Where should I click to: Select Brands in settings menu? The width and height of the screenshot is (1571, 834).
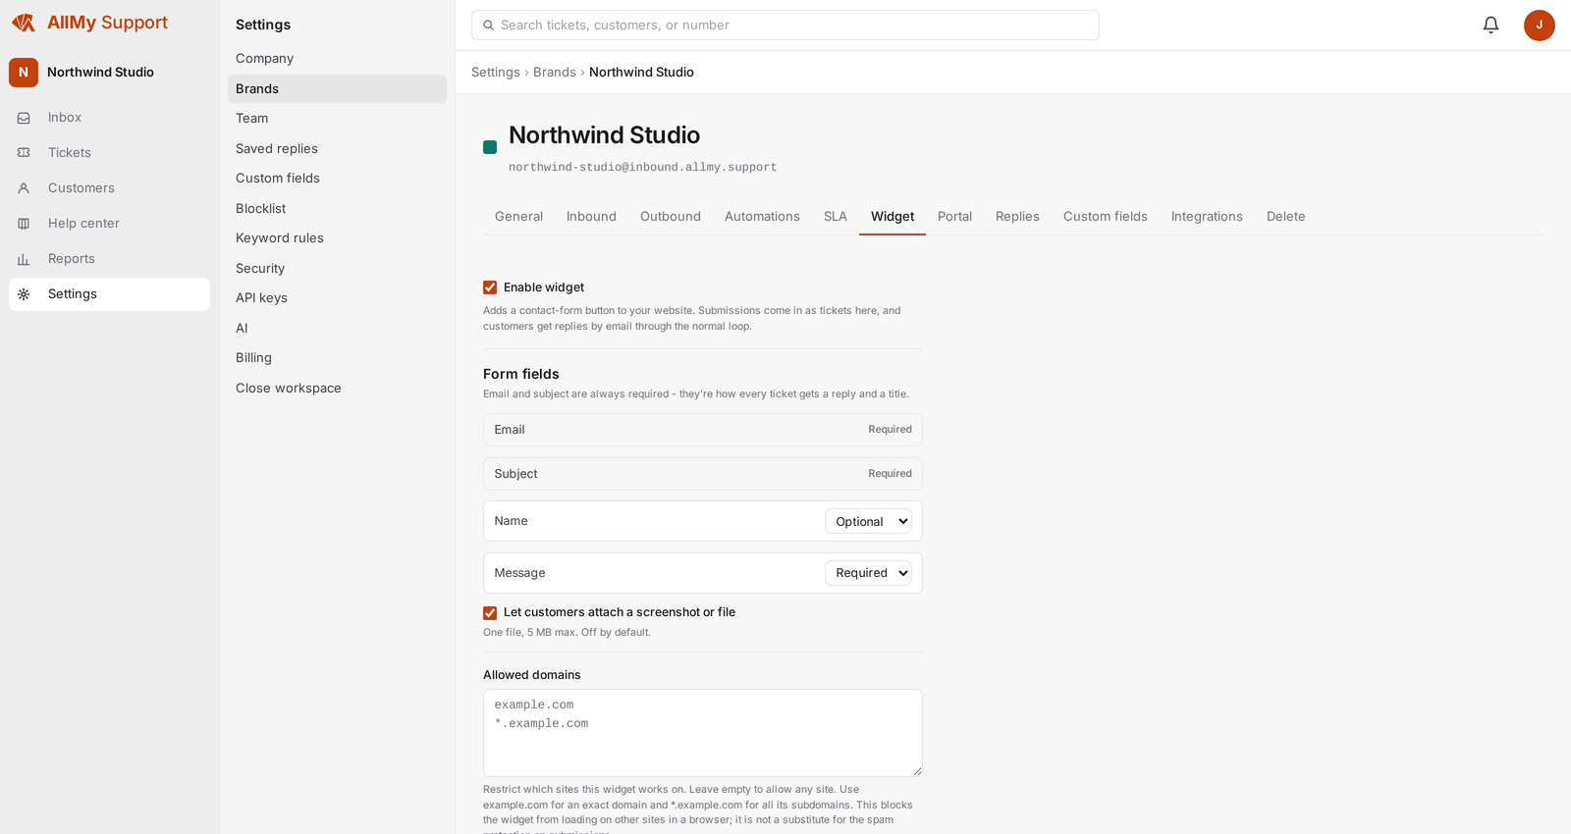tap(337, 89)
